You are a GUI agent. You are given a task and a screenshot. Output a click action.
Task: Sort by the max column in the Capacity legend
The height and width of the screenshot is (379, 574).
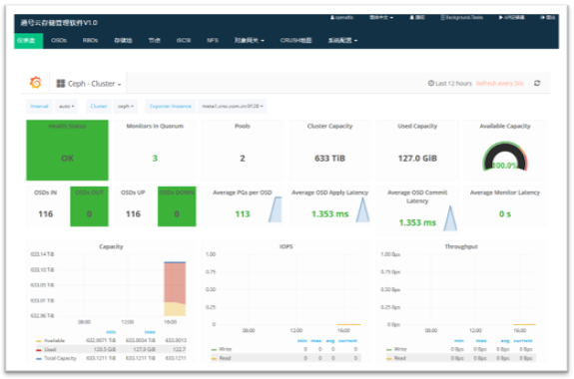[x=150, y=332]
